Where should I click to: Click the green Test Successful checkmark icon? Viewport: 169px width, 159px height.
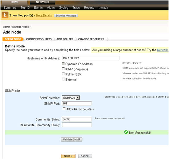pos(126,132)
